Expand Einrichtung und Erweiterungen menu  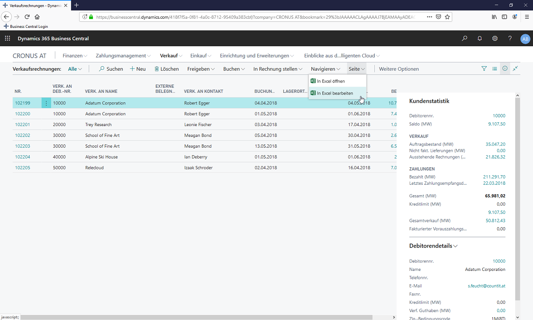click(257, 56)
